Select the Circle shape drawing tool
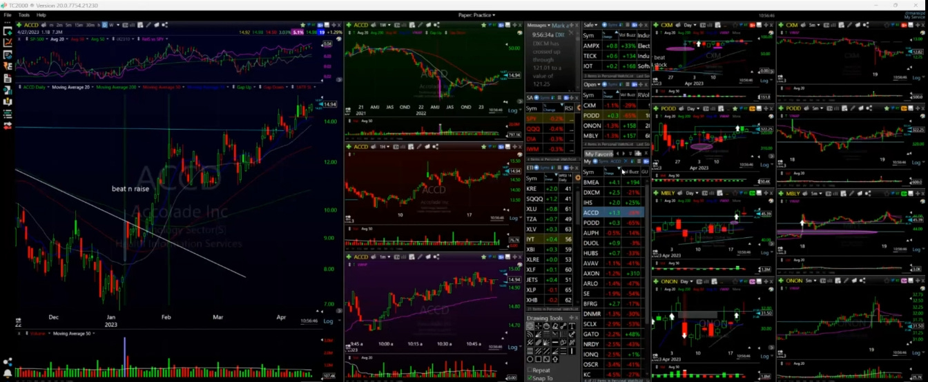Image resolution: width=928 pixels, height=382 pixels. pos(530,359)
